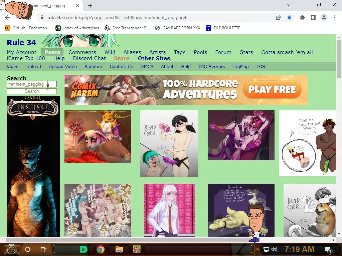Click the address bar URL
342x256 pixels.
(x=117, y=17)
